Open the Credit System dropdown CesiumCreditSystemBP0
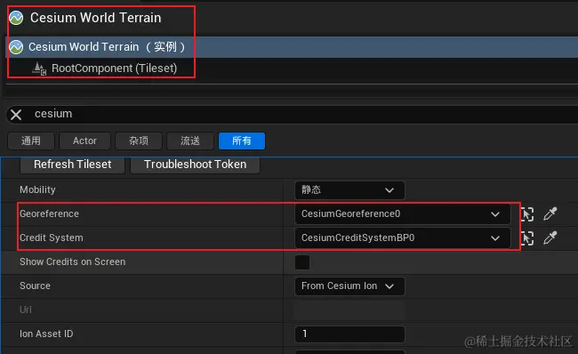This screenshot has width=578, height=354. (403, 237)
